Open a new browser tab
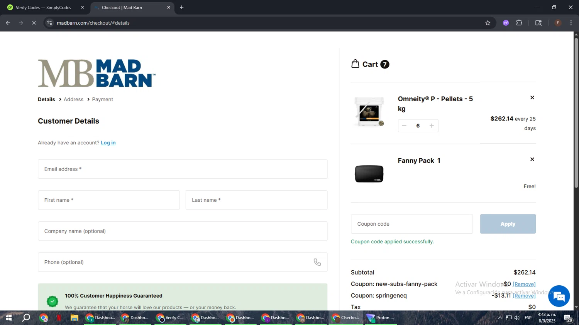This screenshot has height=325, width=579. click(x=181, y=7)
